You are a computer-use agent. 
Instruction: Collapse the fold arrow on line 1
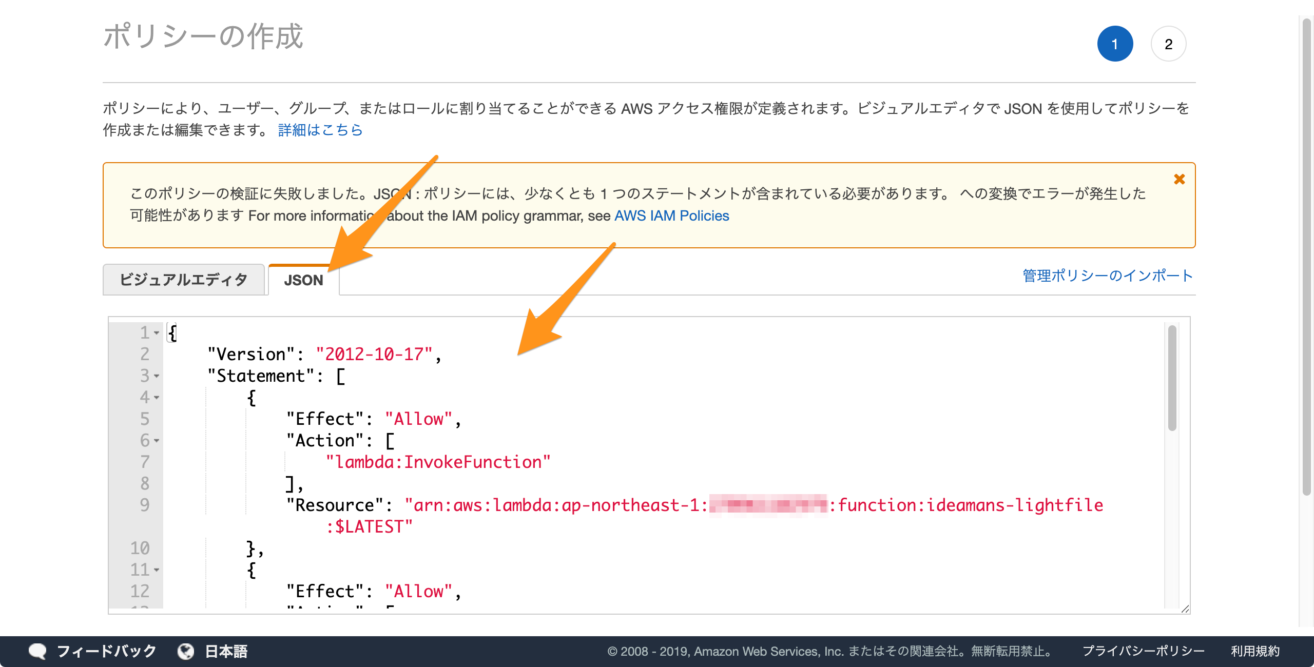pyautogui.click(x=157, y=333)
